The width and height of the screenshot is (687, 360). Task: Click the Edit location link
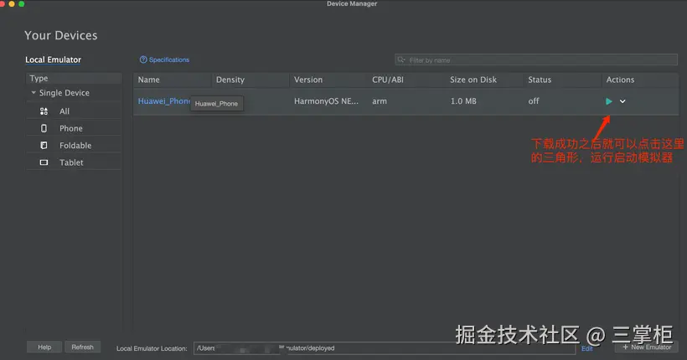click(586, 348)
